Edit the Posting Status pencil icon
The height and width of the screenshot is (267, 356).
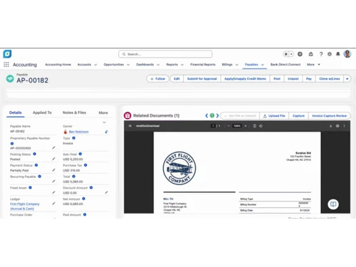tap(53, 159)
